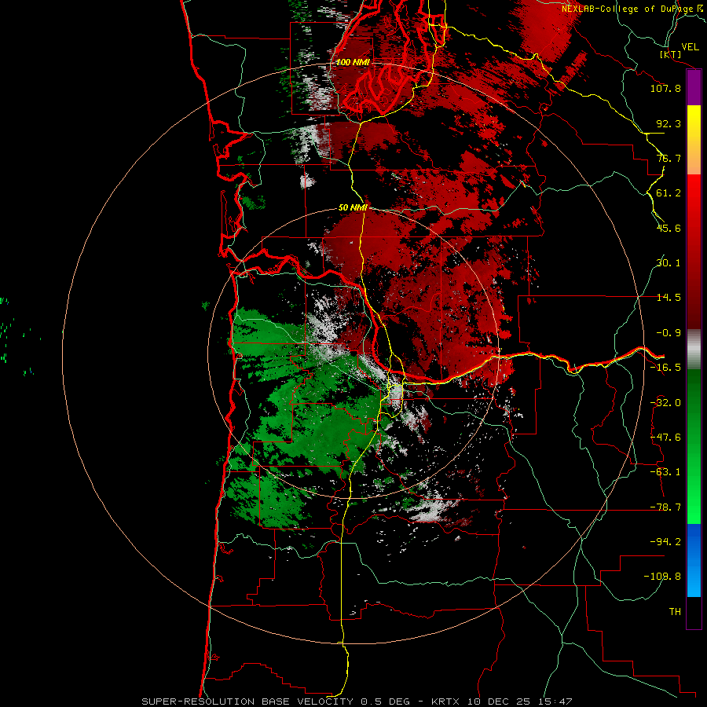This screenshot has height=707, width=707.
Task: Click the -63.1 velocity scale value
Action: 665,472
